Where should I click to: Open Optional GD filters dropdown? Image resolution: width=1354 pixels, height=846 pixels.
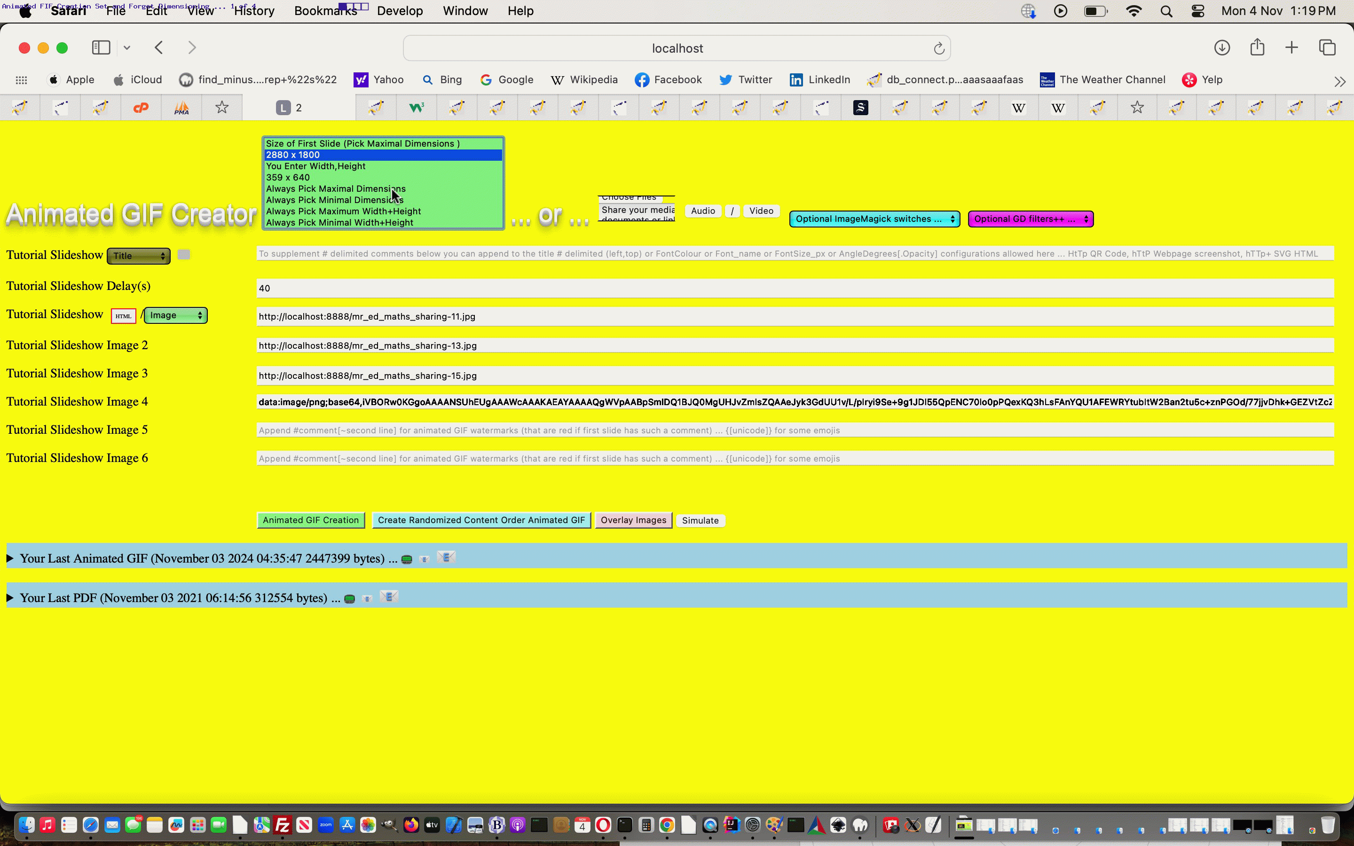pyautogui.click(x=1031, y=219)
